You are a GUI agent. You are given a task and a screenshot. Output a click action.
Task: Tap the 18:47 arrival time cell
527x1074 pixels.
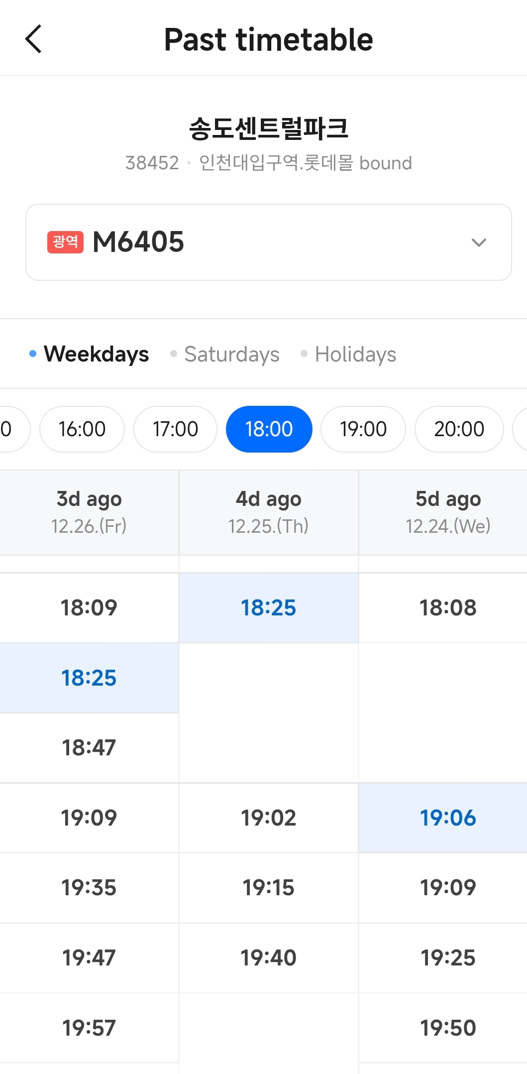click(x=89, y=748)
